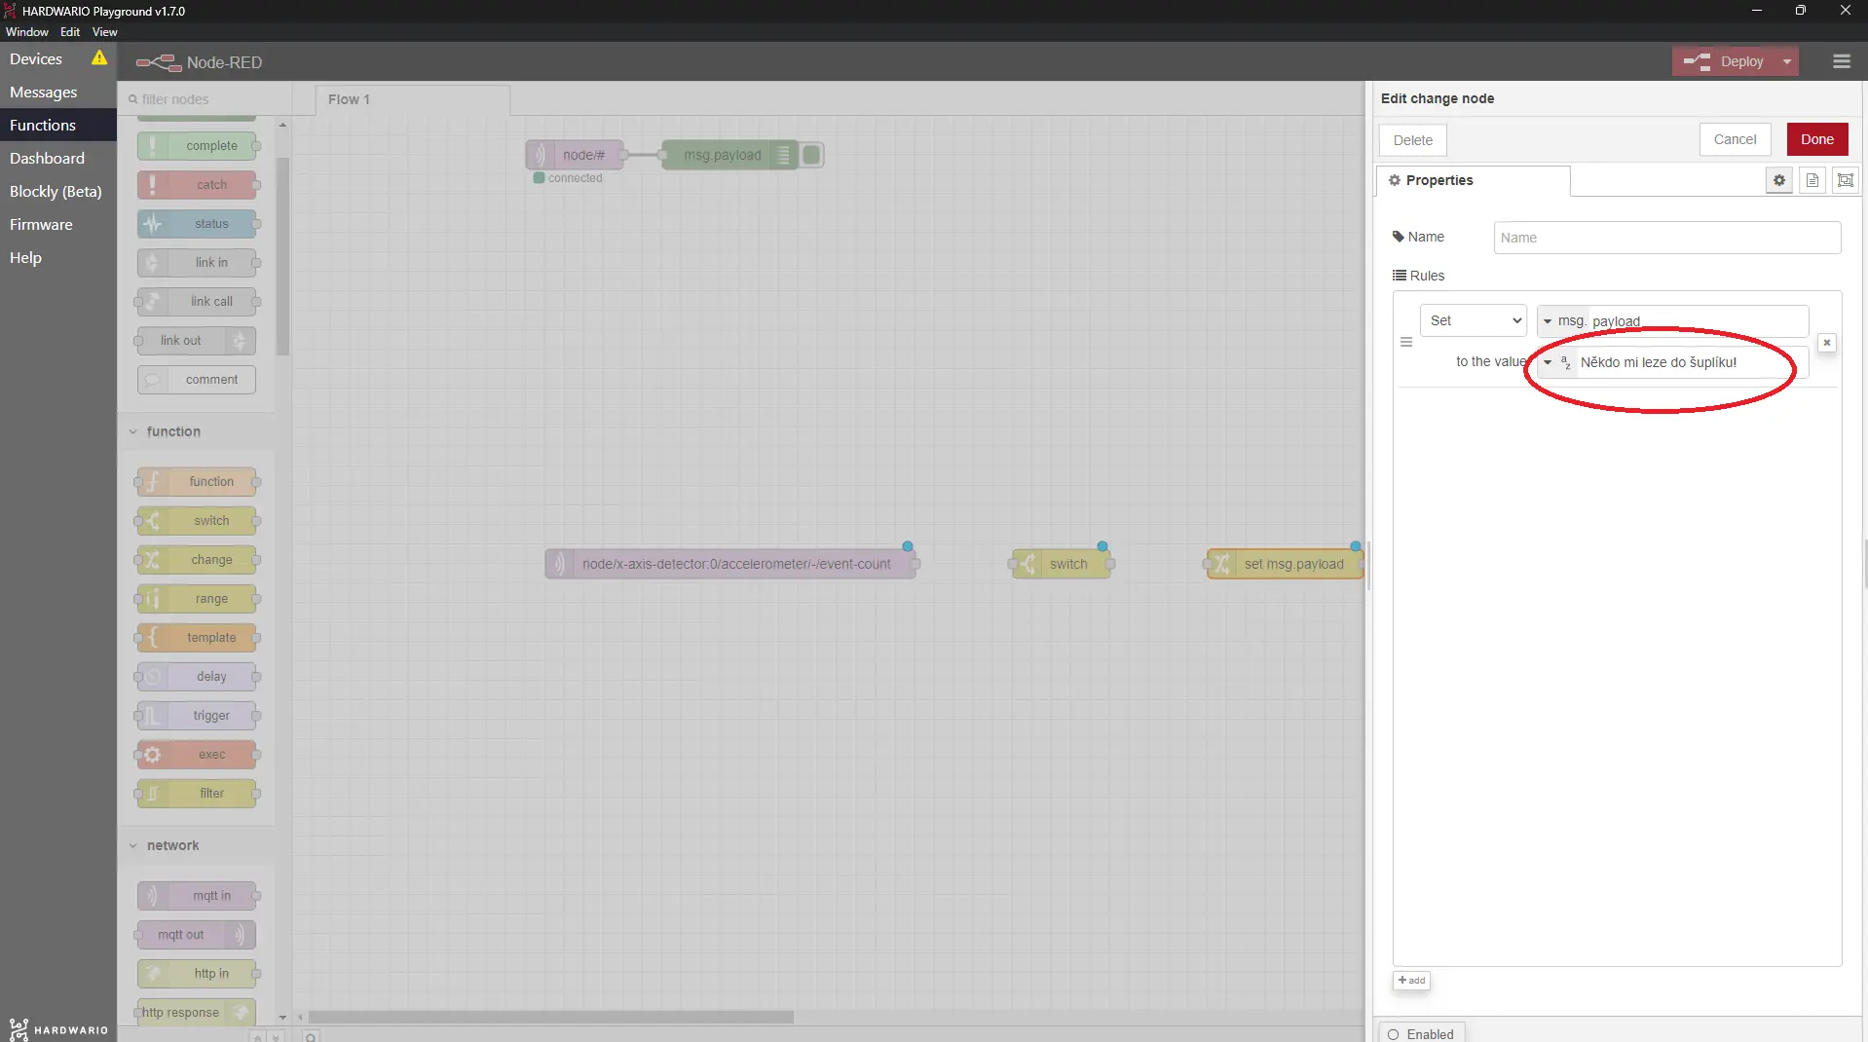The width and height of the screenshot is (1868, 1042).
Task: Click the horizontal canvas scrollbar
Action: point(550,1017)
